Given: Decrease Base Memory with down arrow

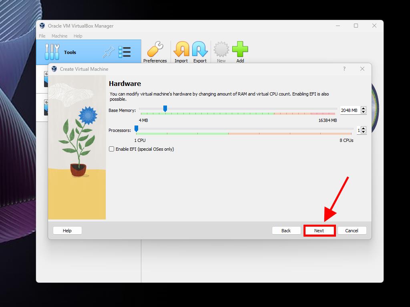Looking at the screenshot, I should 364,112.
